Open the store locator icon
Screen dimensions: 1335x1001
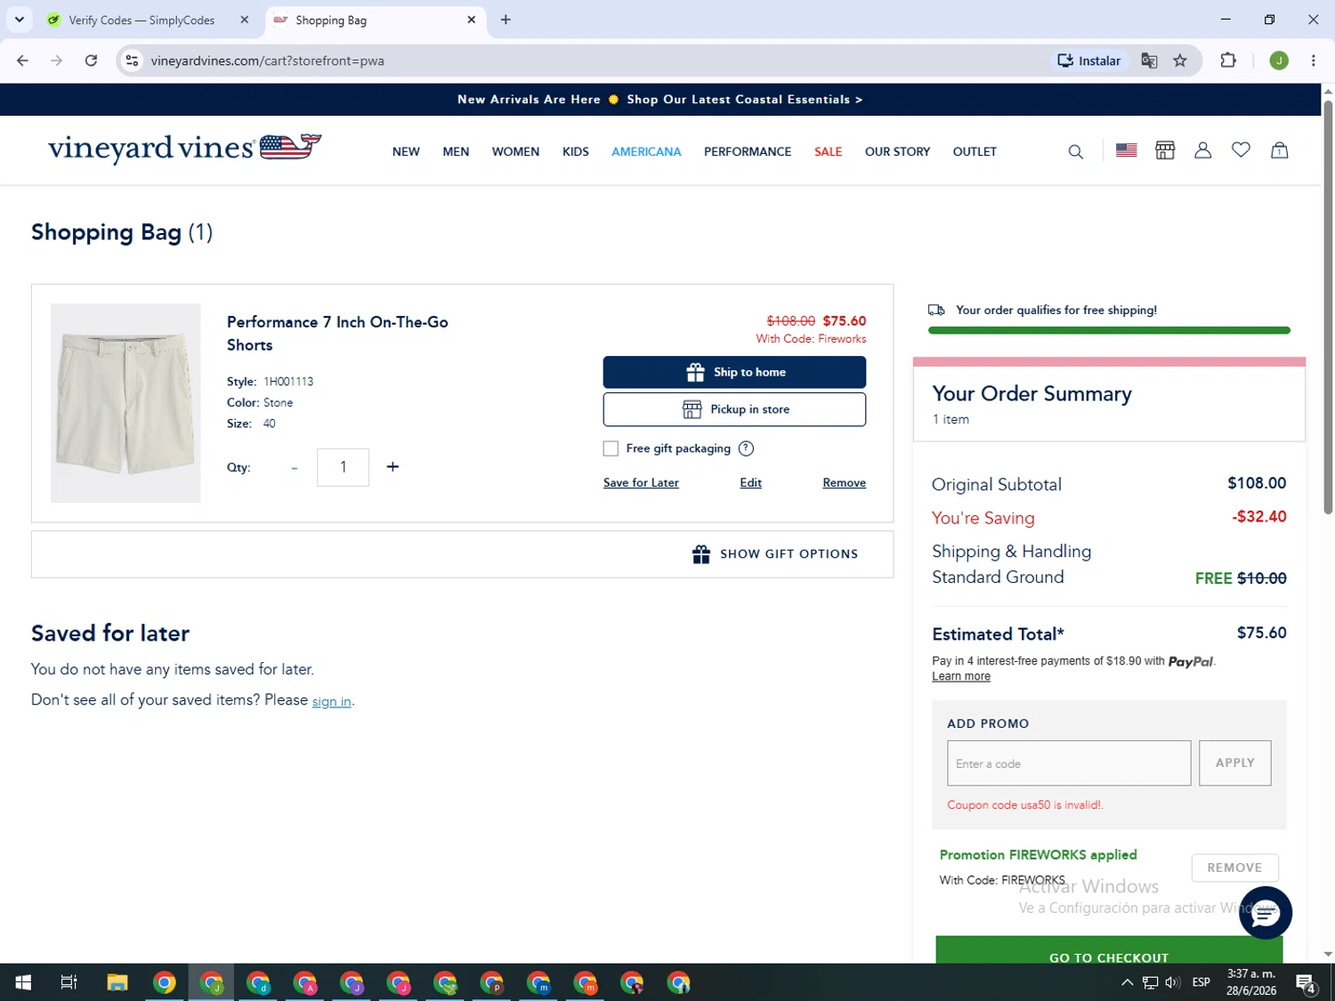click(1165, 150)
